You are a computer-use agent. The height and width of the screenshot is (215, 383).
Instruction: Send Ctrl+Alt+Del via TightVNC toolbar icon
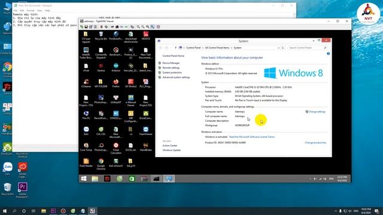coord(112,27)
